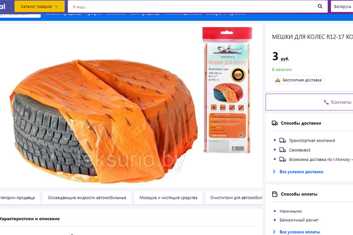
Task: Click the scooter icon for free delivery
Action: pyautogui.click(x=278, y=80)
